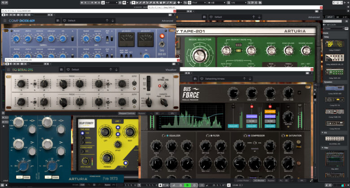Open the preset library icon in Bus Force
Viewport: 350px width, 188px height.
pyautogui.click(x=196, y=78)
